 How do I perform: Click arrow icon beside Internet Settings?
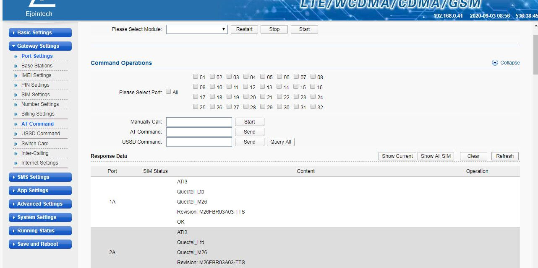click(x=16, y=163)
